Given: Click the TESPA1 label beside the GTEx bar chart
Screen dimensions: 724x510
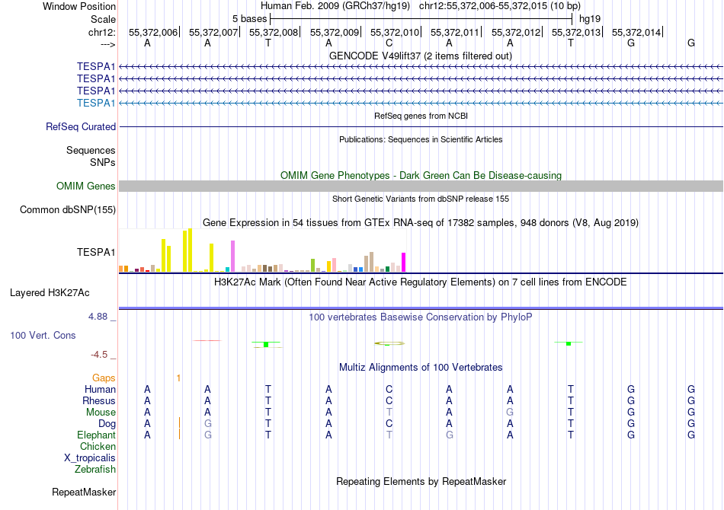Looking at the screenshot, I should coord(95,252).
